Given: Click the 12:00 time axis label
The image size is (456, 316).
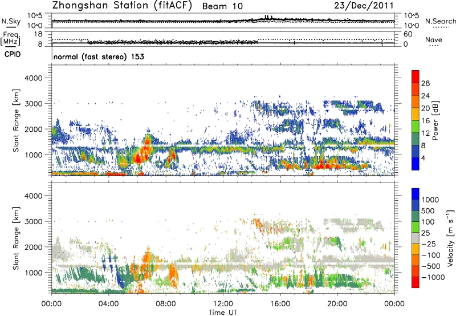Looking at the screenshot, I should point(223,304).
